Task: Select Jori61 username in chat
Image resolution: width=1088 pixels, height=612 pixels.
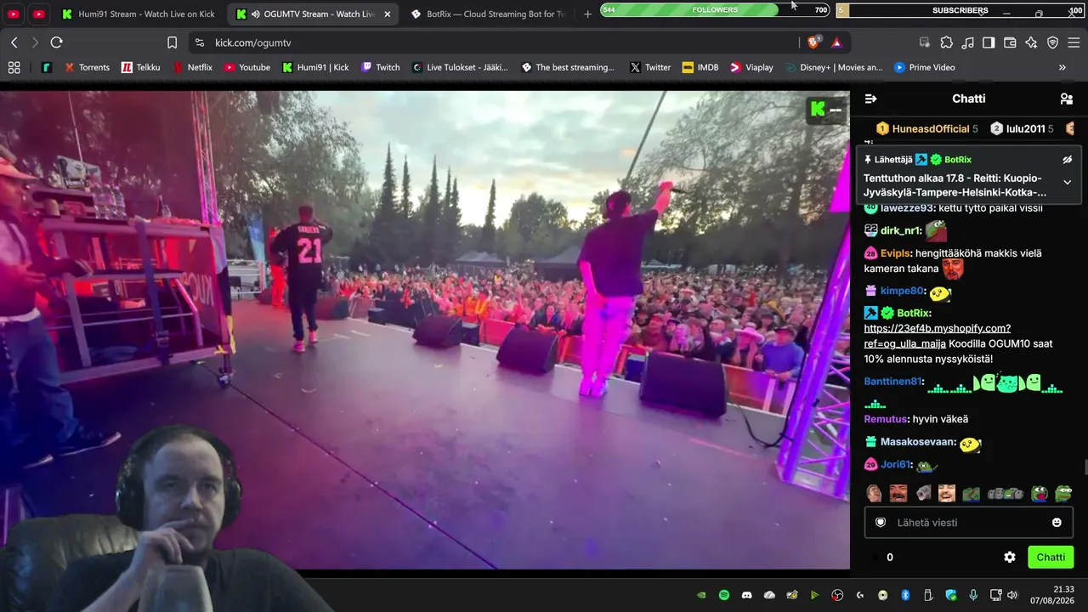Action: pyautogui.click(x=896, y=465)
